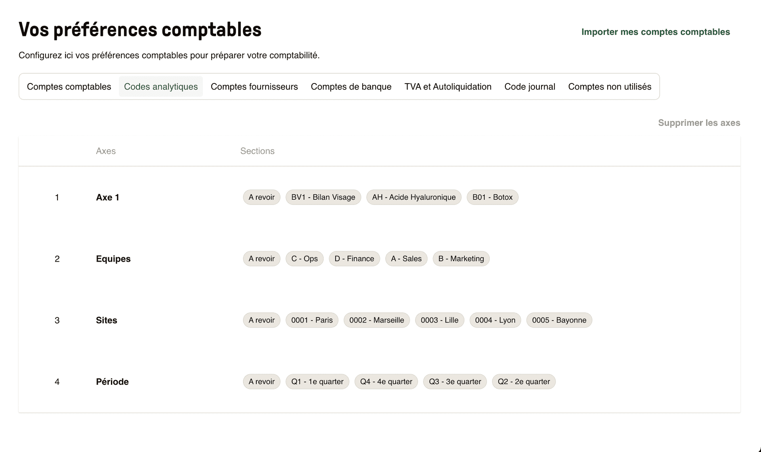Viewport: 761px width, 452px height.
Task: Open the A revoir chip on Axe 1
Action: coord(261,197)
